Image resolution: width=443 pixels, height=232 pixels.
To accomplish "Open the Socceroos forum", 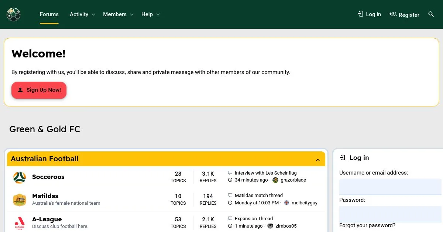I will (x=48, y=177).
